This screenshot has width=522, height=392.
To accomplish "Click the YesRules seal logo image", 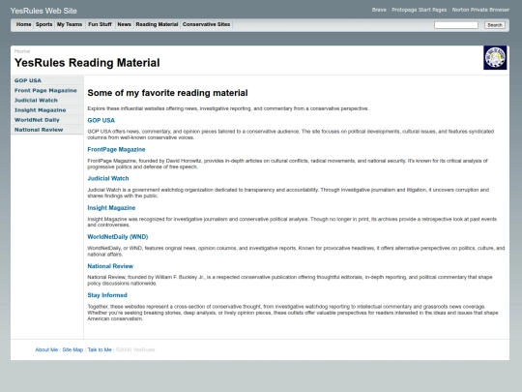I will click(x=495, y=58).
